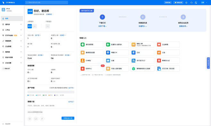This screenshot has height=126, width=211.
Task: Select 首页 home in the sidebar
Action: [12, 19]
